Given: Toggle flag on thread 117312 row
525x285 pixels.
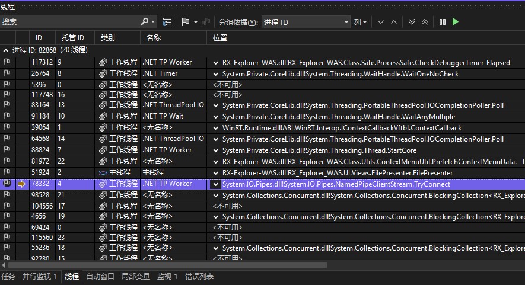Looking at the screenshot, I should [7, 62].
